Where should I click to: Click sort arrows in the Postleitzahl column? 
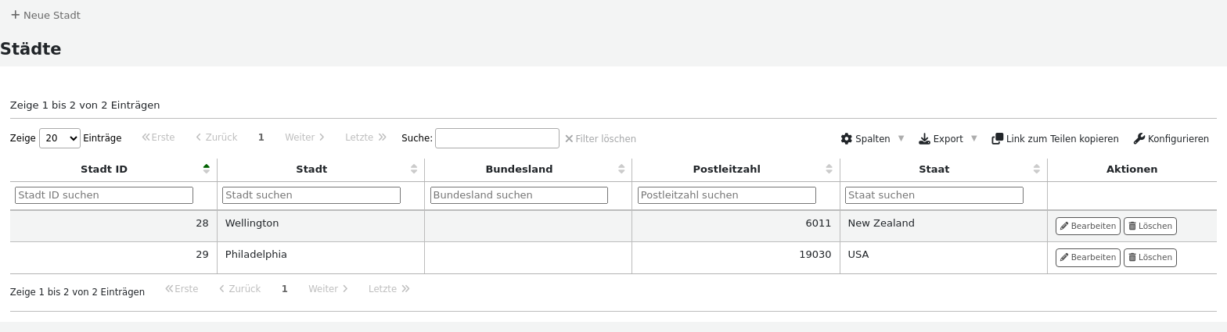[x=829, y=169]
